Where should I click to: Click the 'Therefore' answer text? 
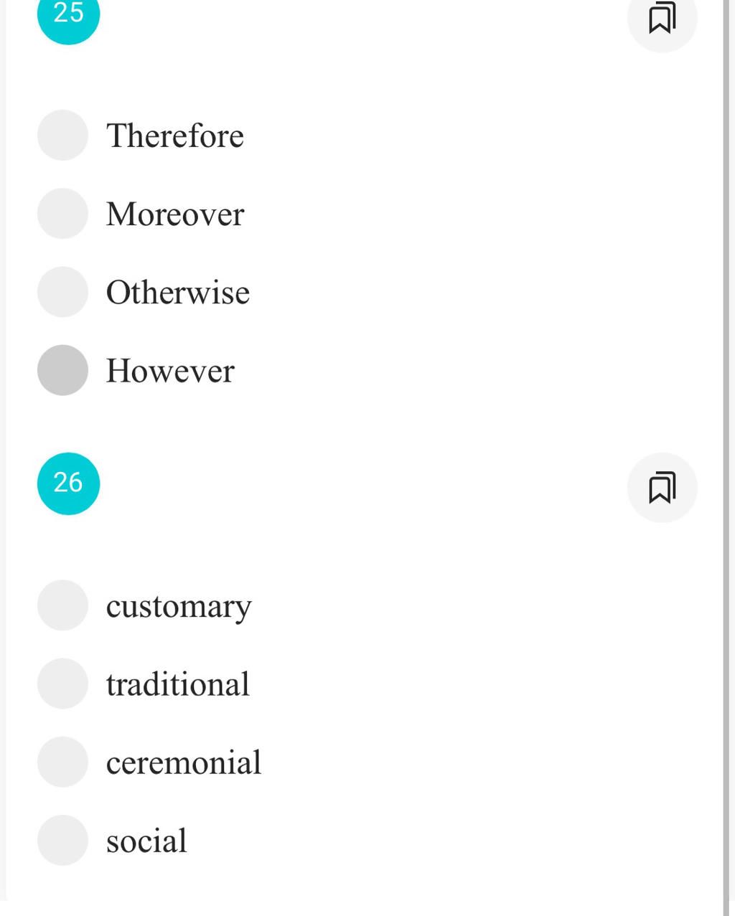point(175,136)
